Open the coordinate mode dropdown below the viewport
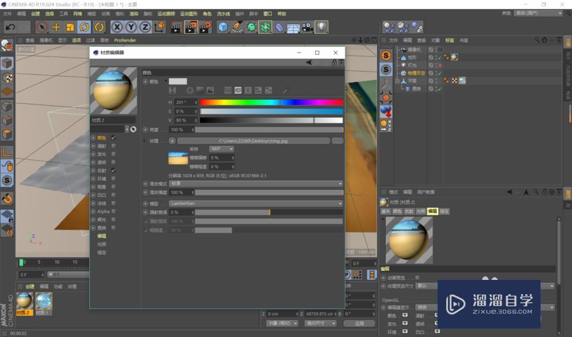The image size is (572, 337). pos(283,323)
